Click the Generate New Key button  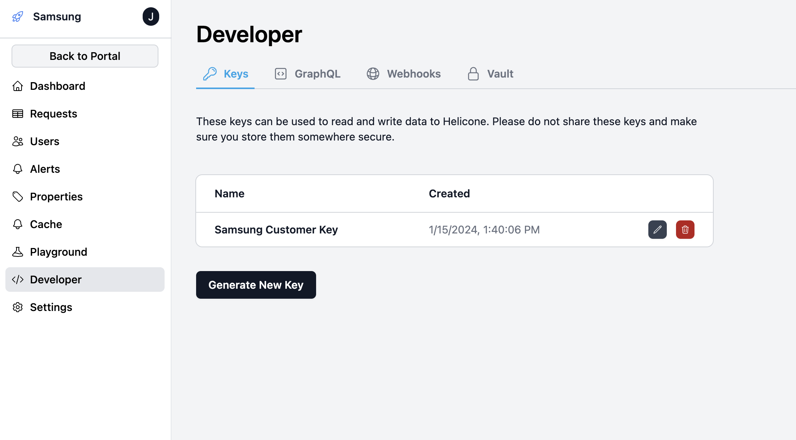tap(256, 285)
